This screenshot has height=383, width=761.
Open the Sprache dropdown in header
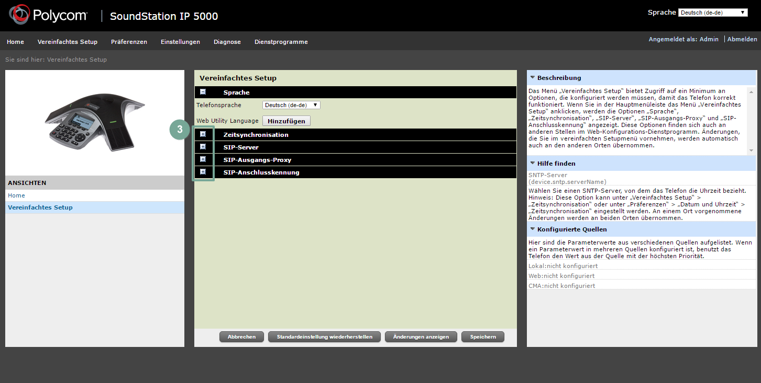pos(713,13)
